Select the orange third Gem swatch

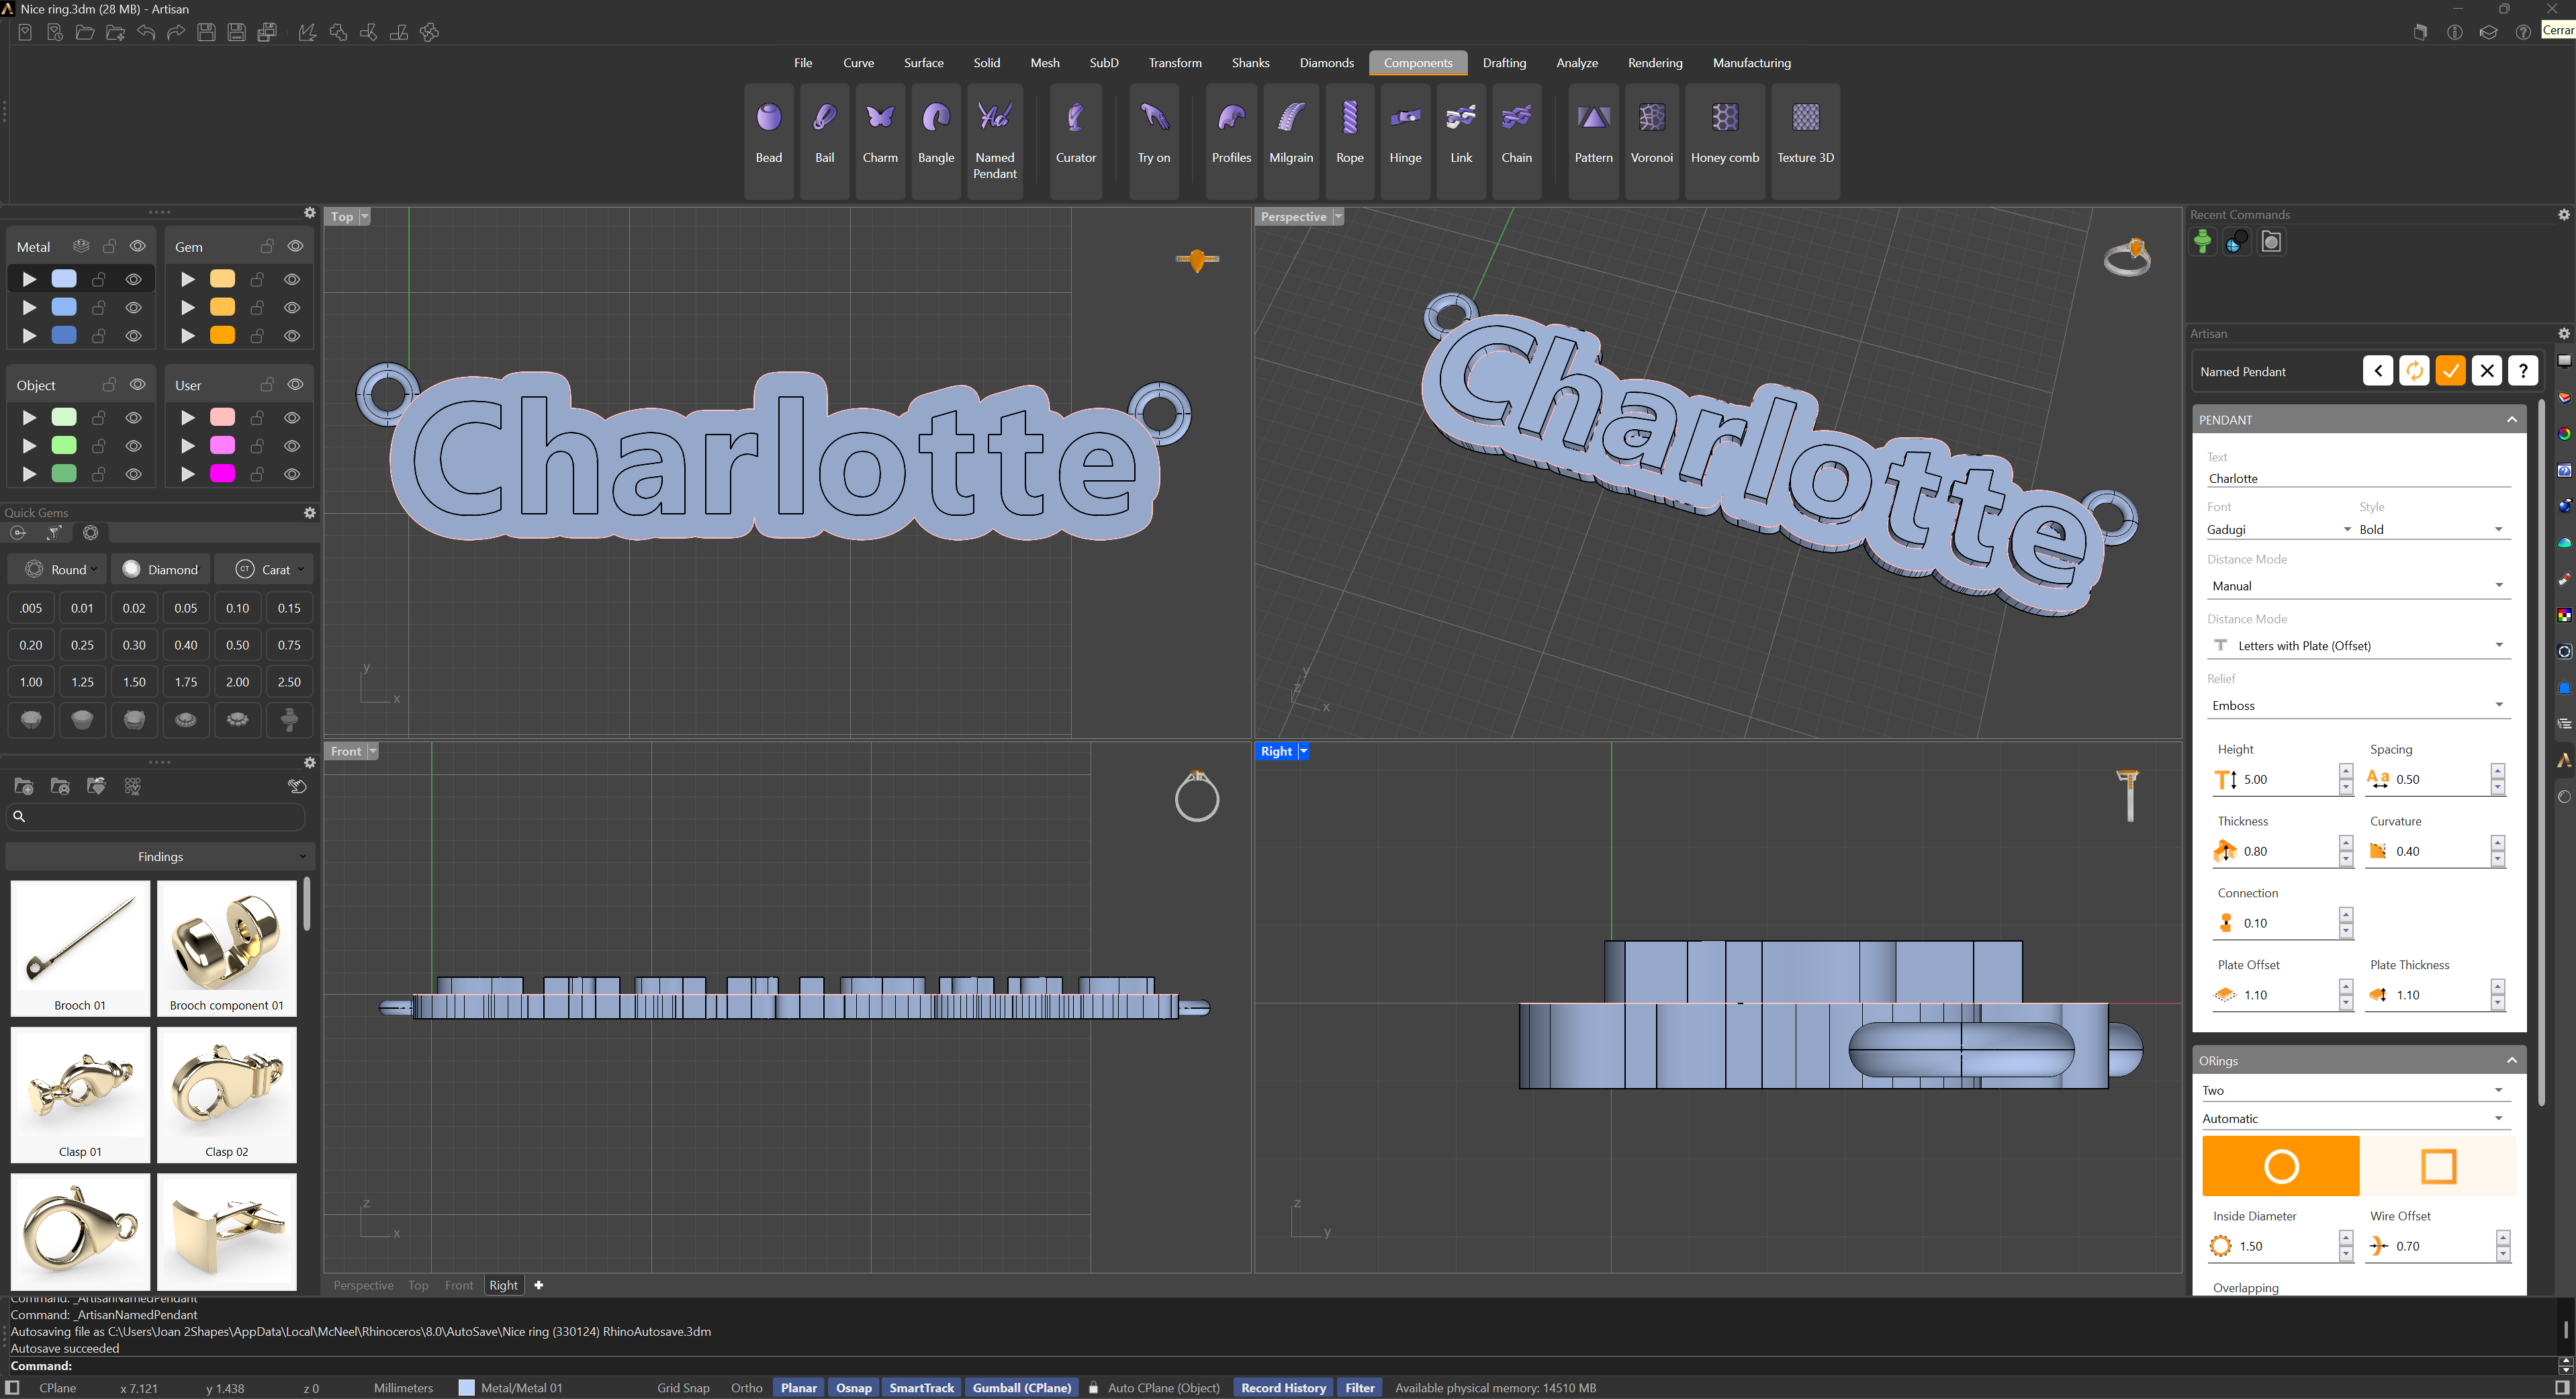click(222, 336)
